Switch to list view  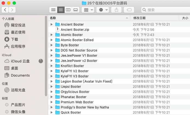click(x=61, y=10)
